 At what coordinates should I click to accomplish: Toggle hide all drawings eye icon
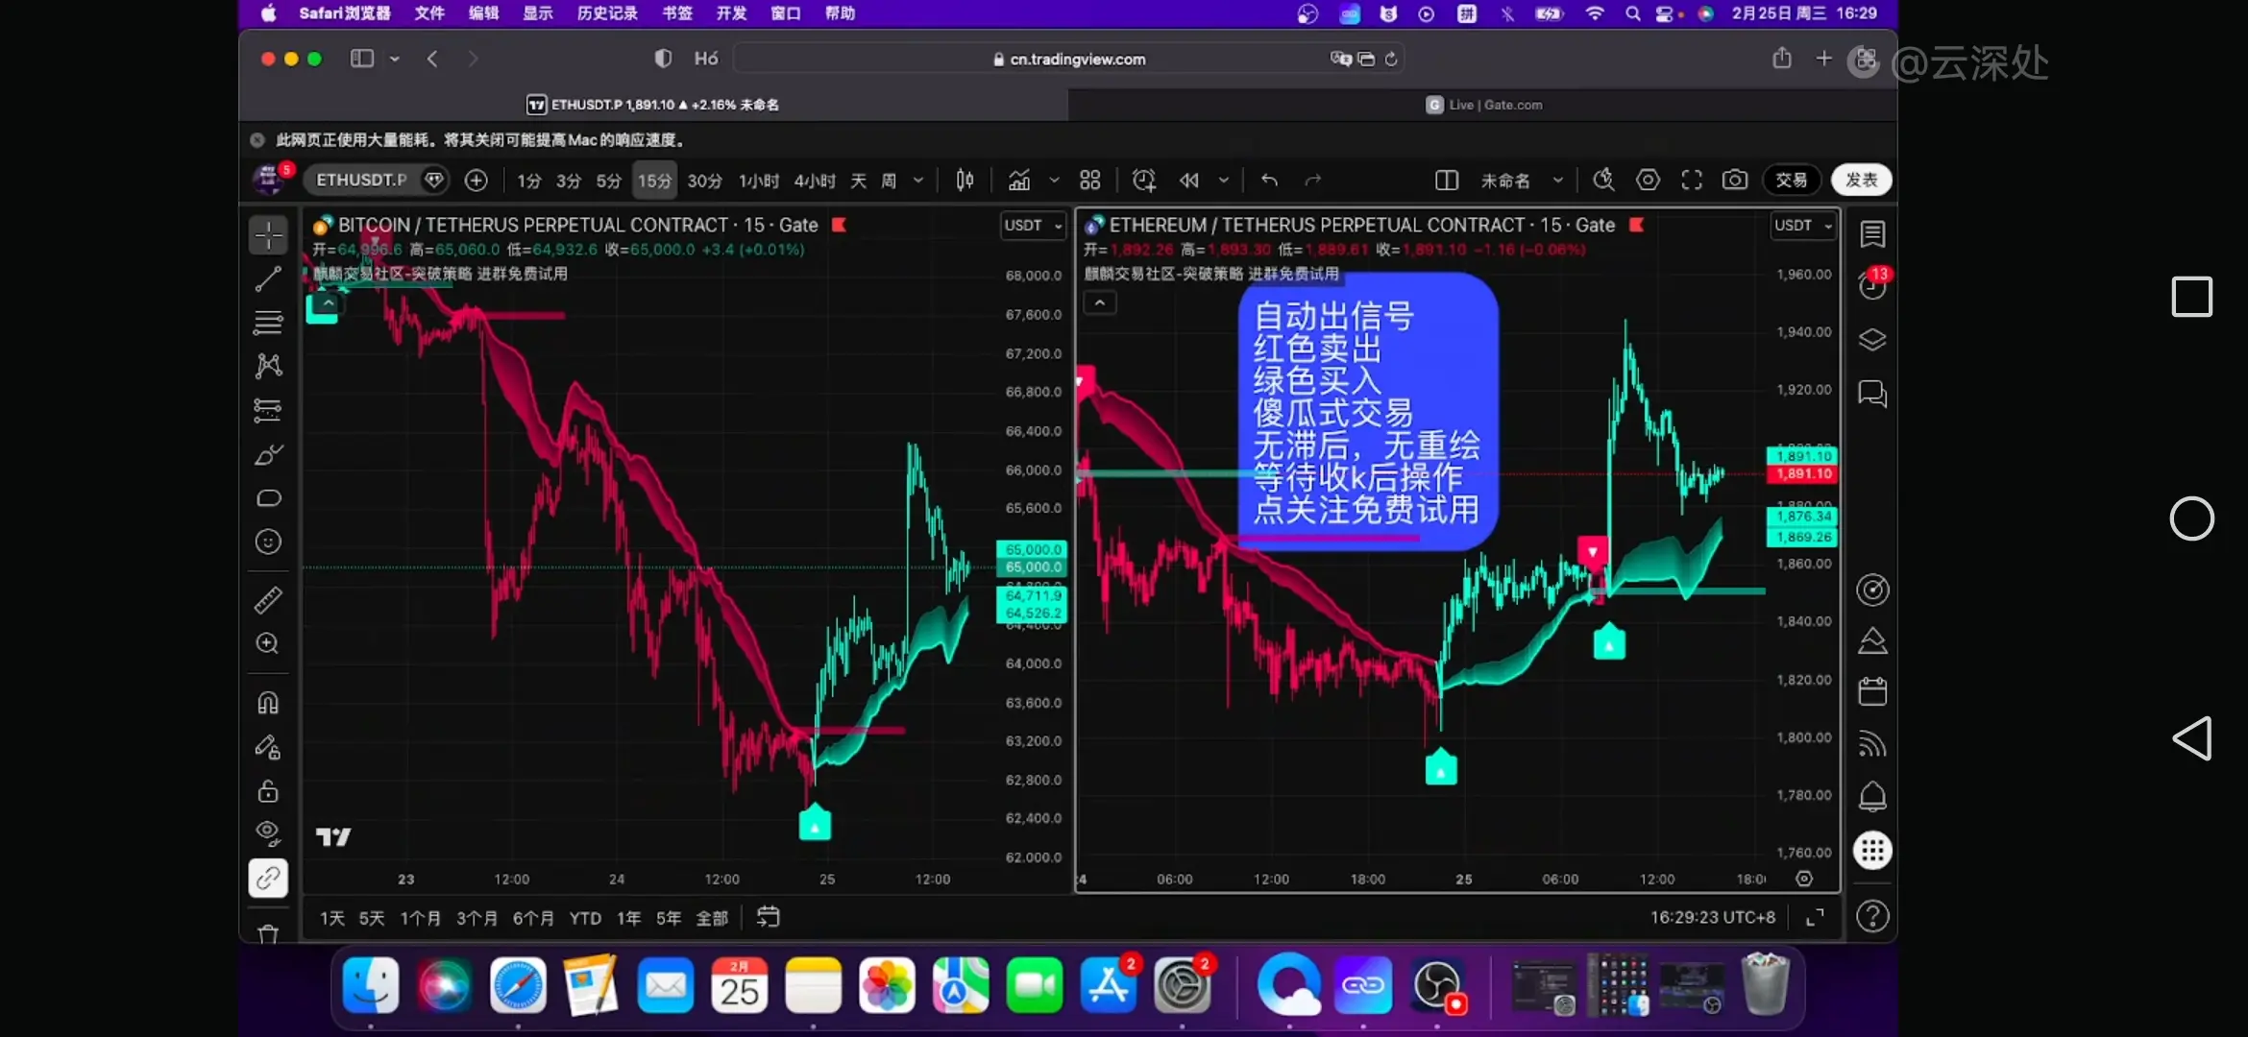pyautogui.click(x=268, y=832)
